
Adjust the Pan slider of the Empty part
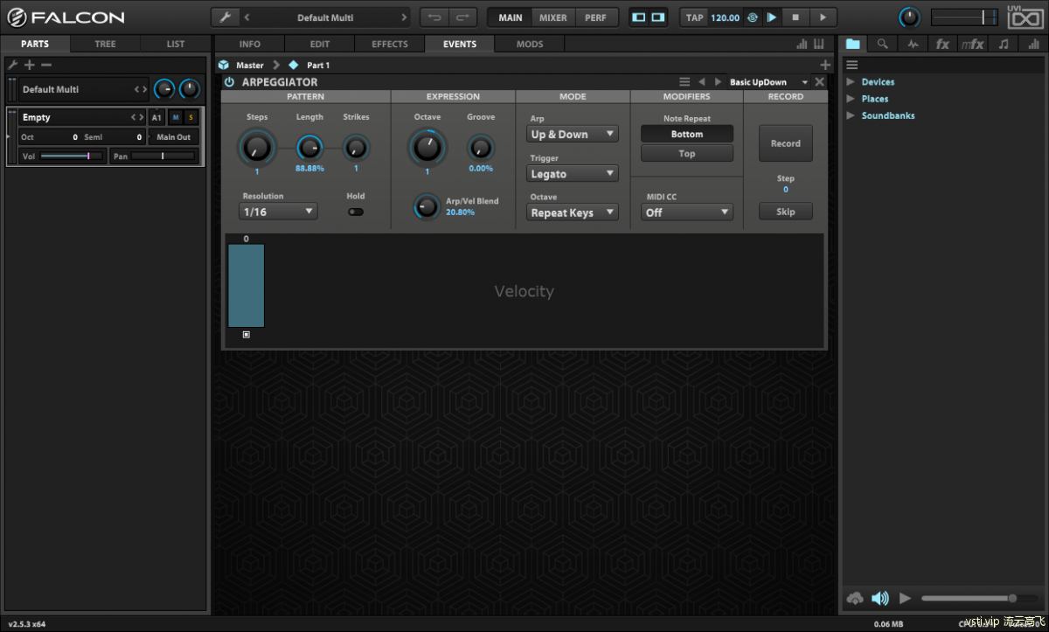(163, 156)
